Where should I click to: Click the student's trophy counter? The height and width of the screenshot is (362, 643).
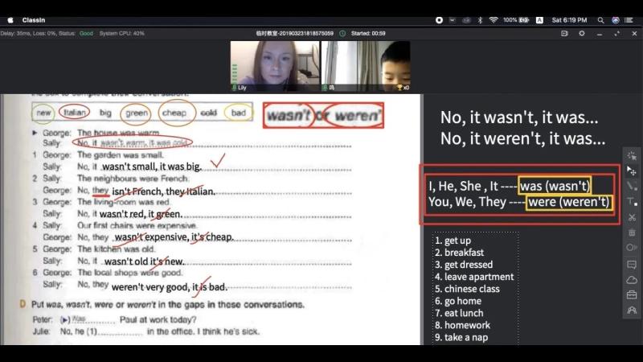[x=403, y=88]
